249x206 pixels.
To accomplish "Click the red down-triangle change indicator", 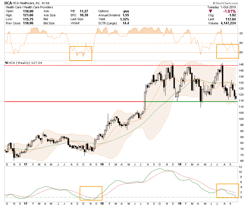I will click(x=211, y=11).
